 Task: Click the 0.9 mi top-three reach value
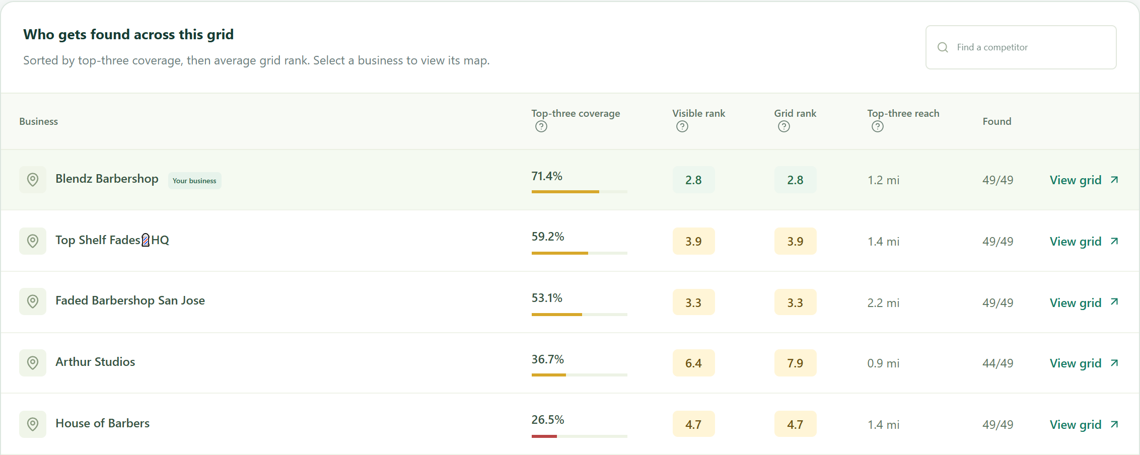tap(883, 363)
